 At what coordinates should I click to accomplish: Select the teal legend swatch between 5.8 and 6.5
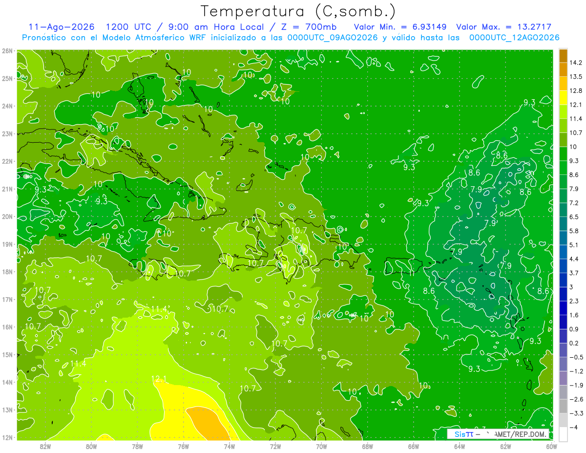(563, 224)
